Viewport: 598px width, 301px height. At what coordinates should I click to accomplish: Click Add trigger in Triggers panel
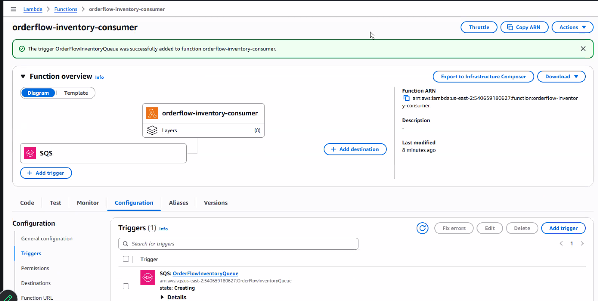point(563,228)
